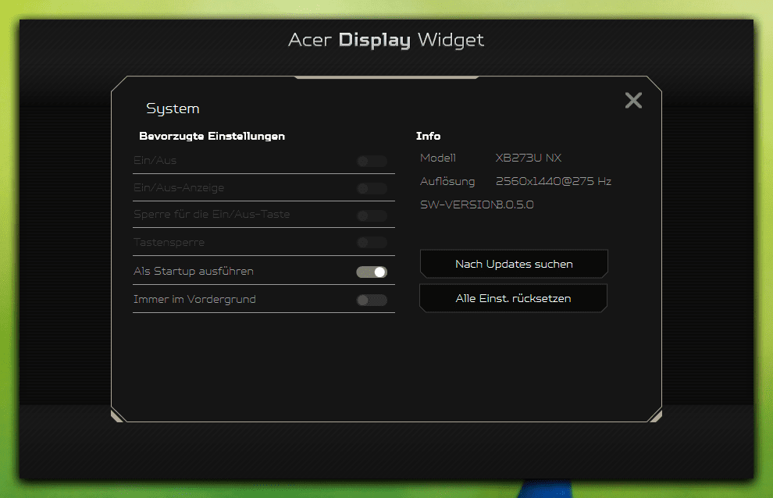Toggle the Ein/Aus switch
The image size is (773, 498).
tap(372, 162)
